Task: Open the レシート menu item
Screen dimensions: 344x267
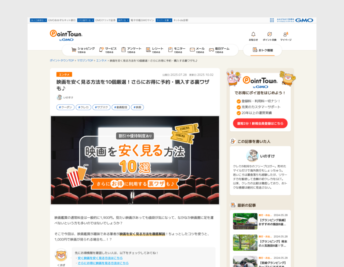Action: (x=155, y=50)
